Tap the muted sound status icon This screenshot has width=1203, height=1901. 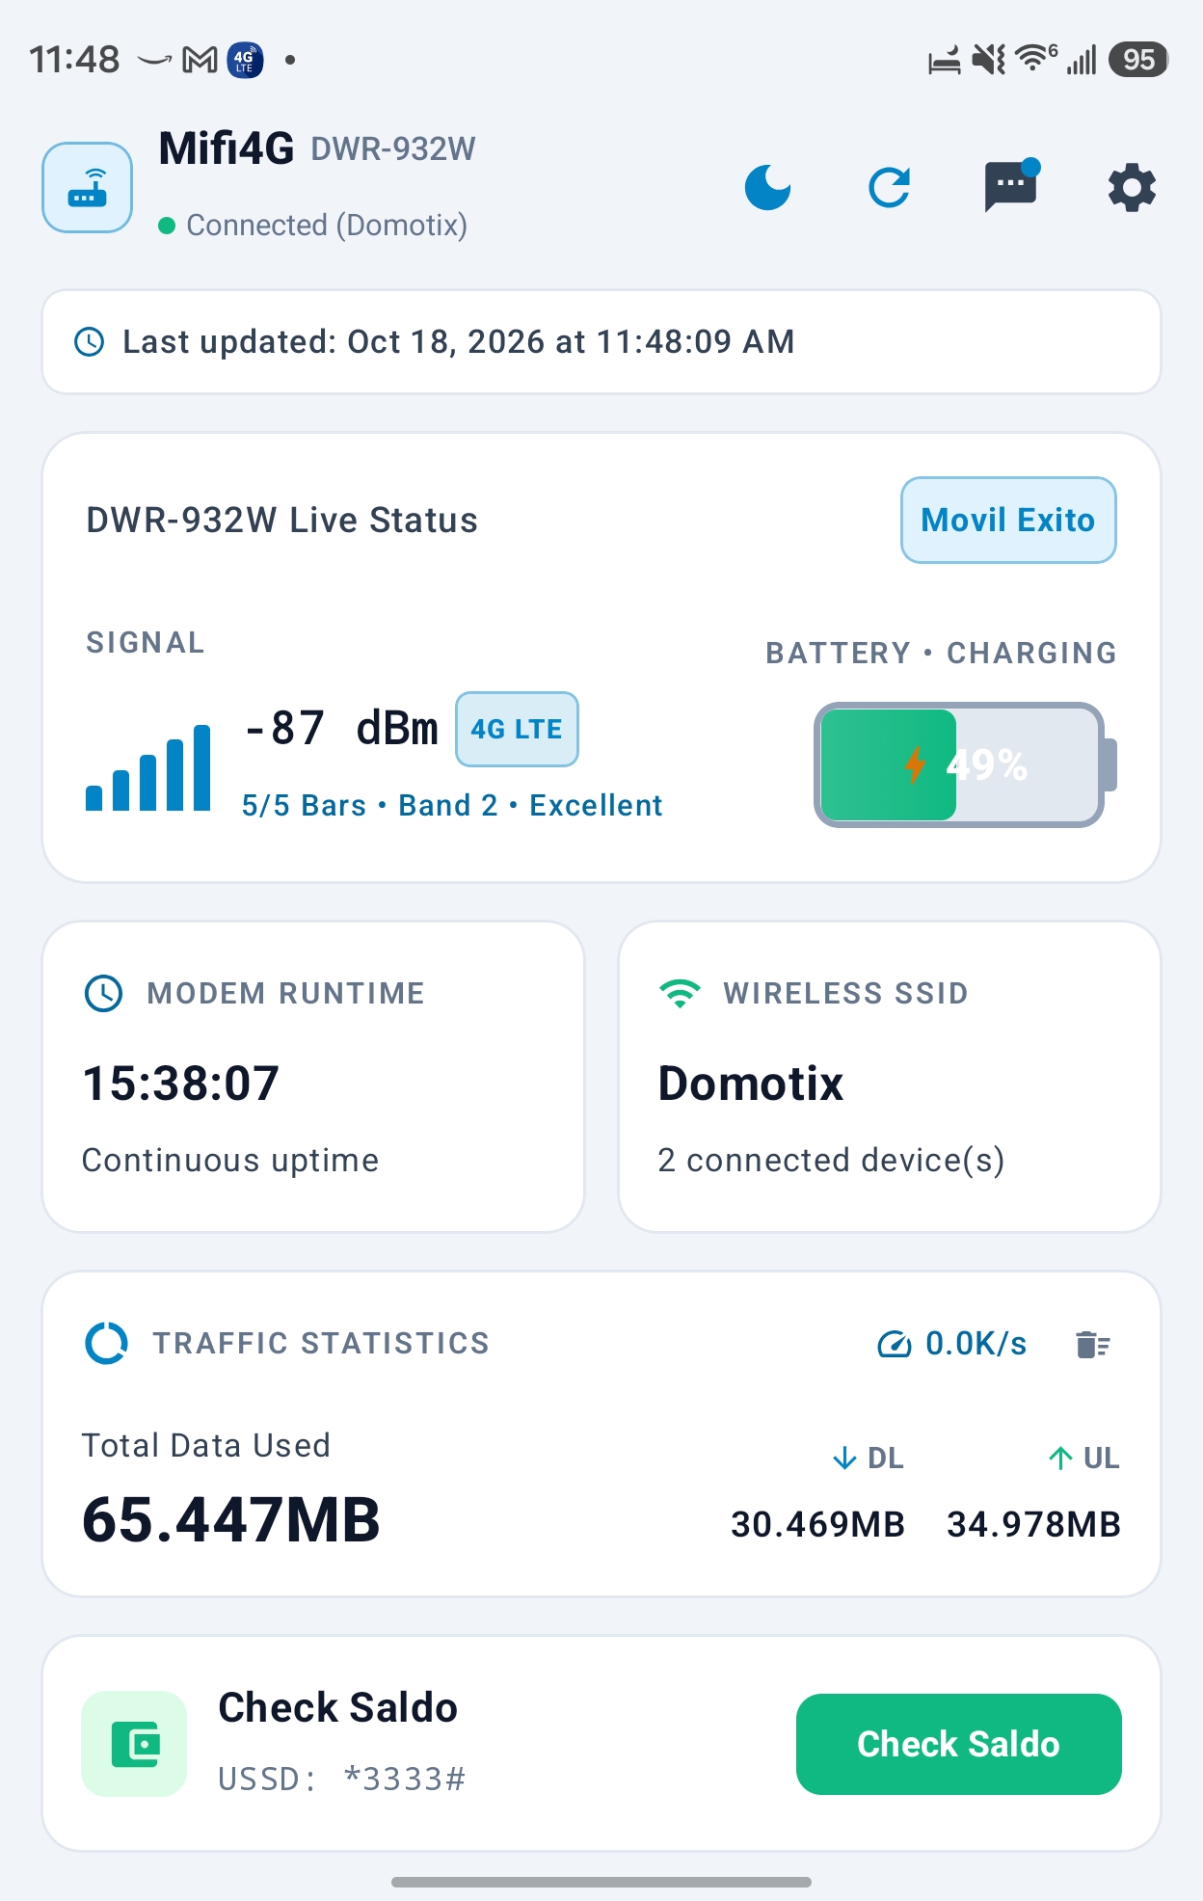pyautogui.click(x=989, y=60)
